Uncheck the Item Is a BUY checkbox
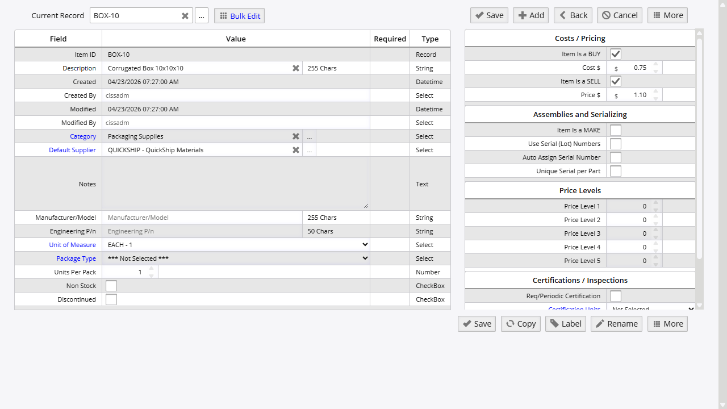The image size is (727, 409). (x=615, y=53)
